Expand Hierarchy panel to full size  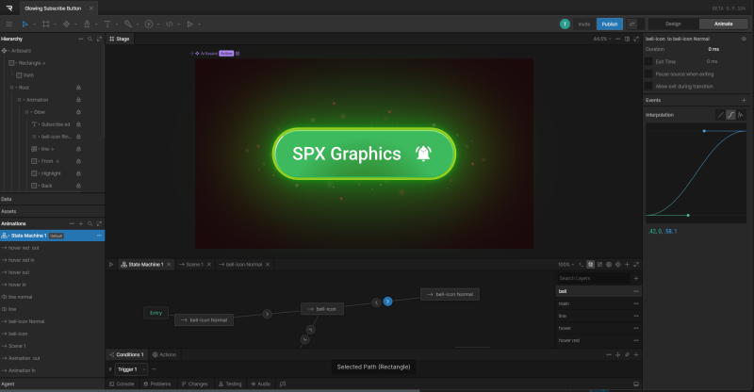[x=99, y=39]
